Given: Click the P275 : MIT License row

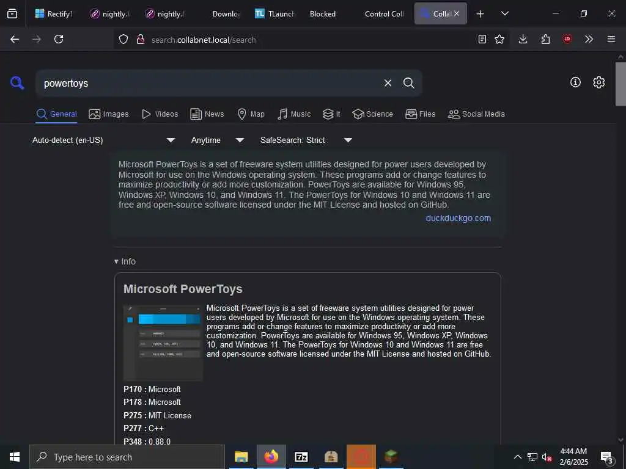Looking at the screenshot, I should click(x=157, y=415).
